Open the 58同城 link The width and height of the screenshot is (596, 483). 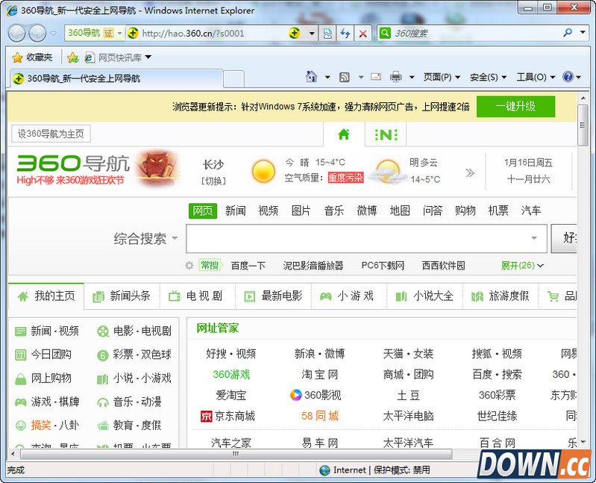point(320,416)
